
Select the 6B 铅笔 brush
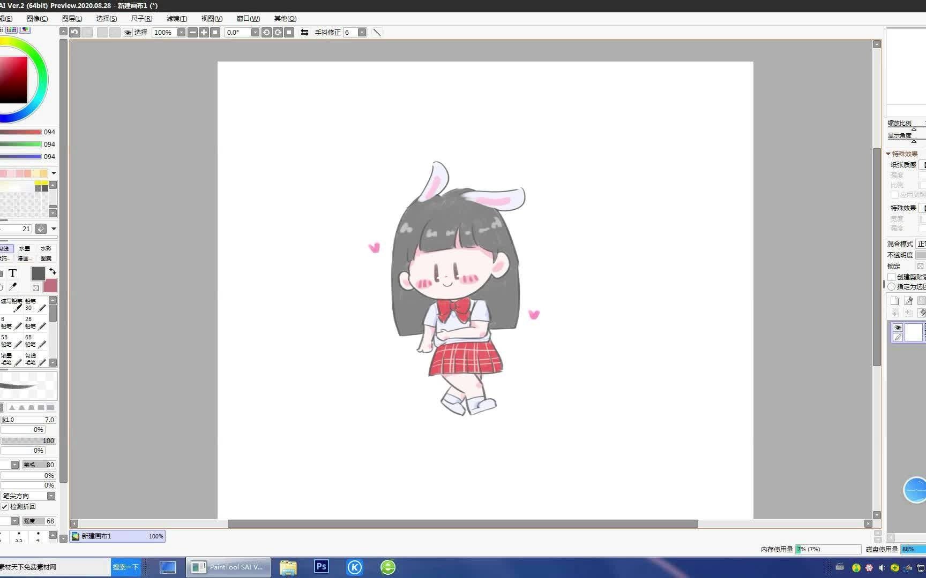[x=36, y=341]
